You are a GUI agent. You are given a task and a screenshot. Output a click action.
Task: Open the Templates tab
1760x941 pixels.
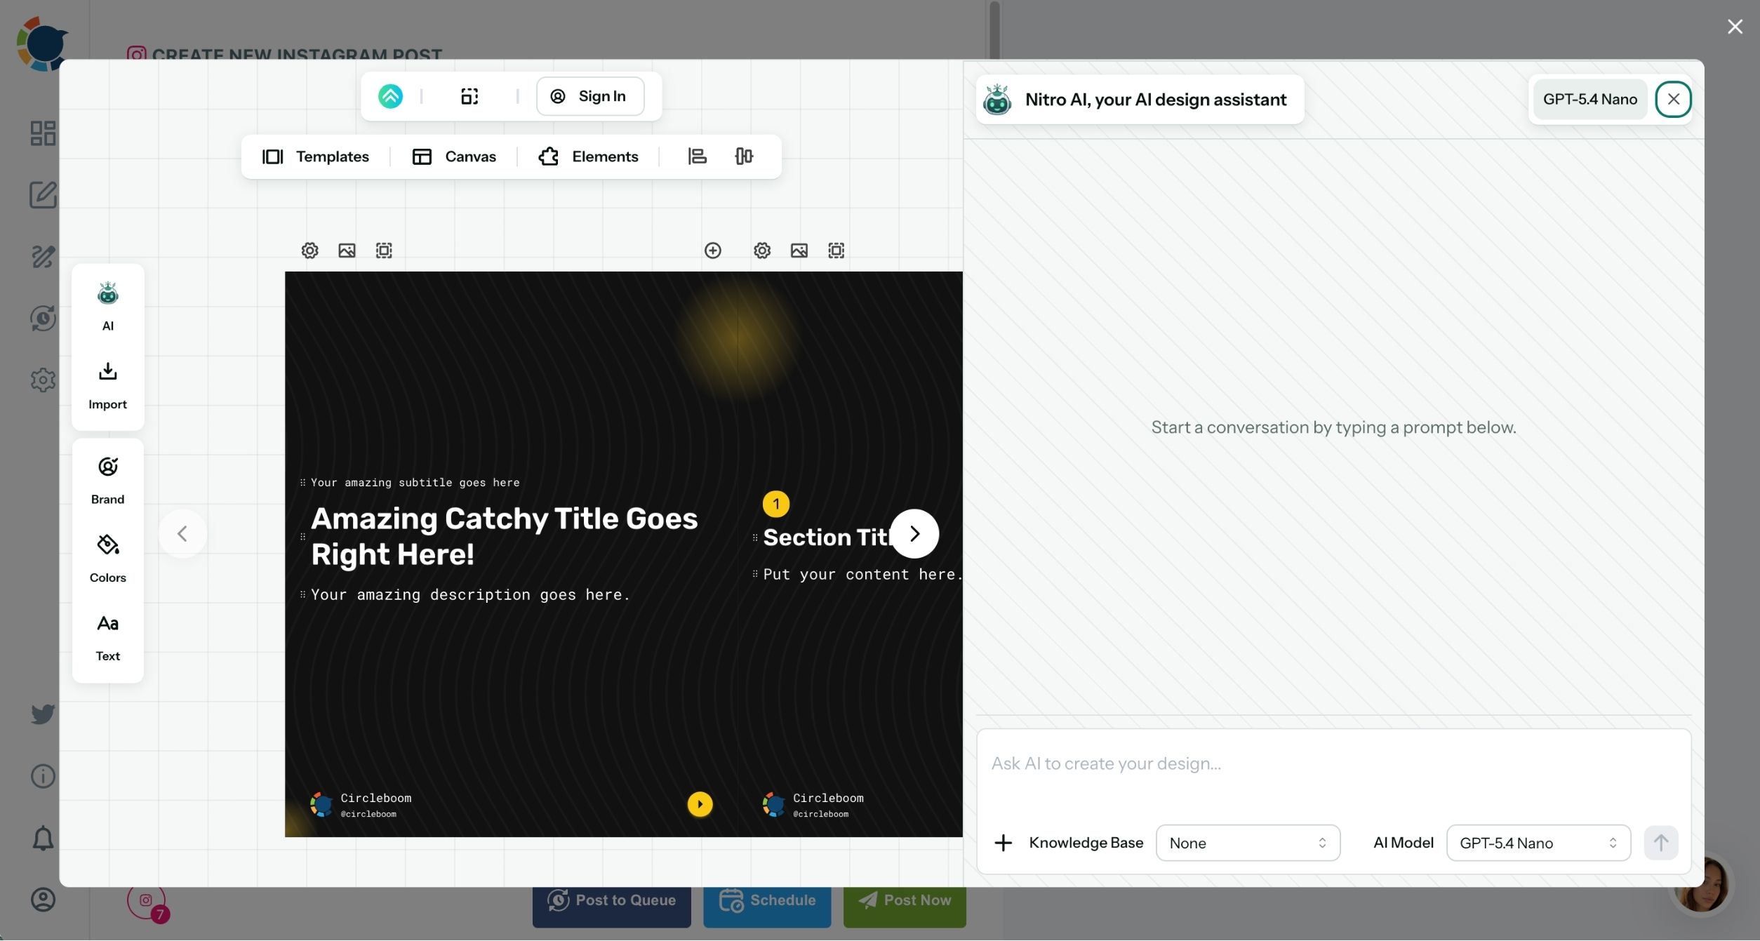tap(315, 156)
